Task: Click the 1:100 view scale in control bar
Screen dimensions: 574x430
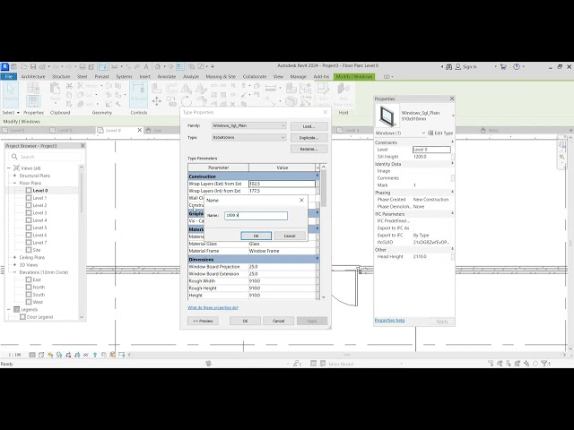Action: [14, 355]
